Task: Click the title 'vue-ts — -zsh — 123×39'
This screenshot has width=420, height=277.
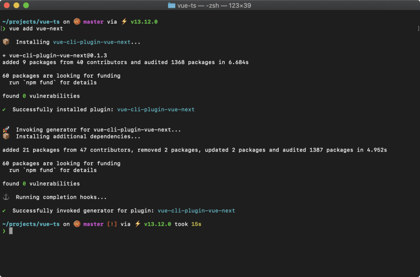Action: click(x=214, y=6)
